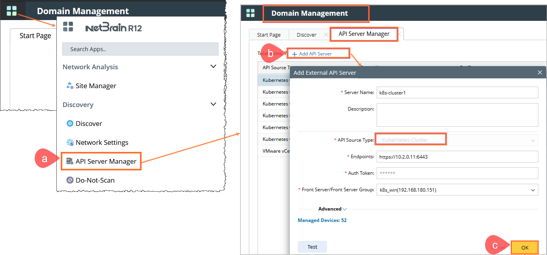Screen dimensions: 547x255
Task: Click Domain Management title in right window
Action: pos(310,13)
